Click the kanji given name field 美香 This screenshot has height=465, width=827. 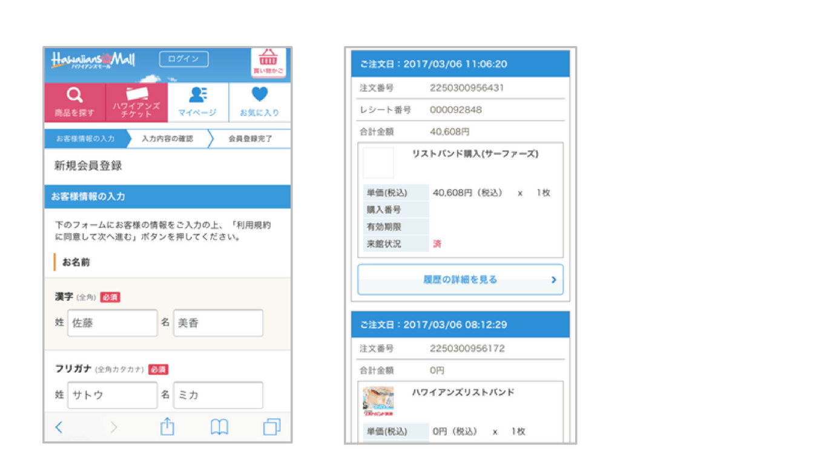click(x=218, y=323)
